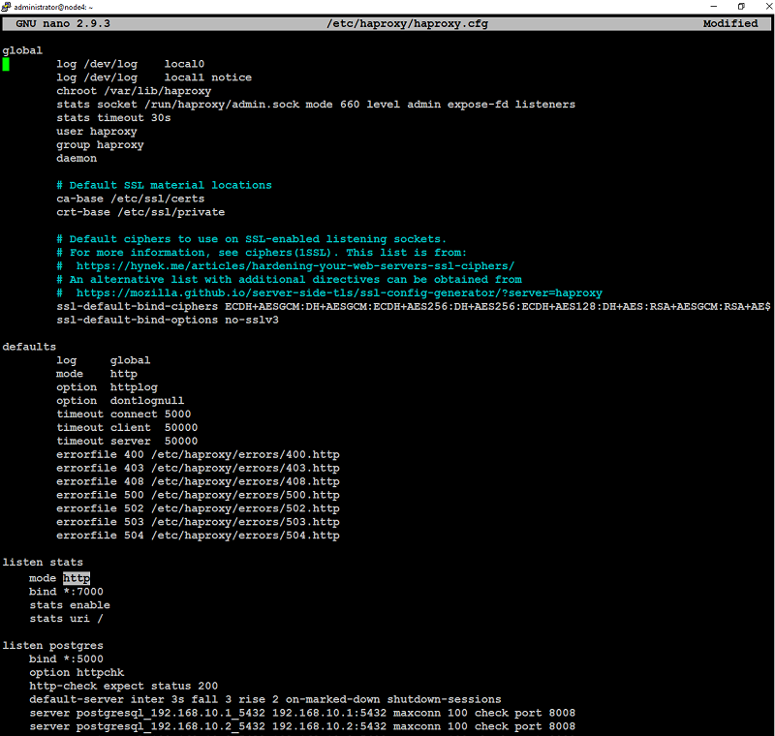Click the 'group haproxy' line
The image size is (775, 736).
tap(100, 144)
